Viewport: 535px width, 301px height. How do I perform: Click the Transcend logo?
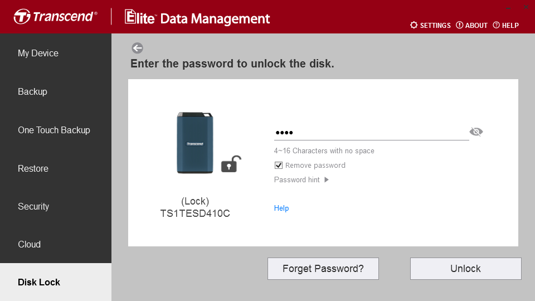(x=56, y=16)
